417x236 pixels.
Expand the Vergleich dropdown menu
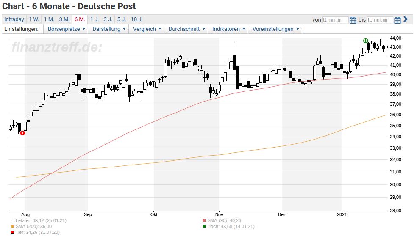pyautogui.click(x=147, y=29)
